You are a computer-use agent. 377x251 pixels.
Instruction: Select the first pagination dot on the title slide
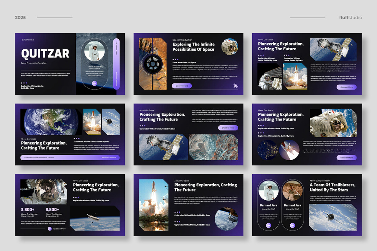[21, 83]
